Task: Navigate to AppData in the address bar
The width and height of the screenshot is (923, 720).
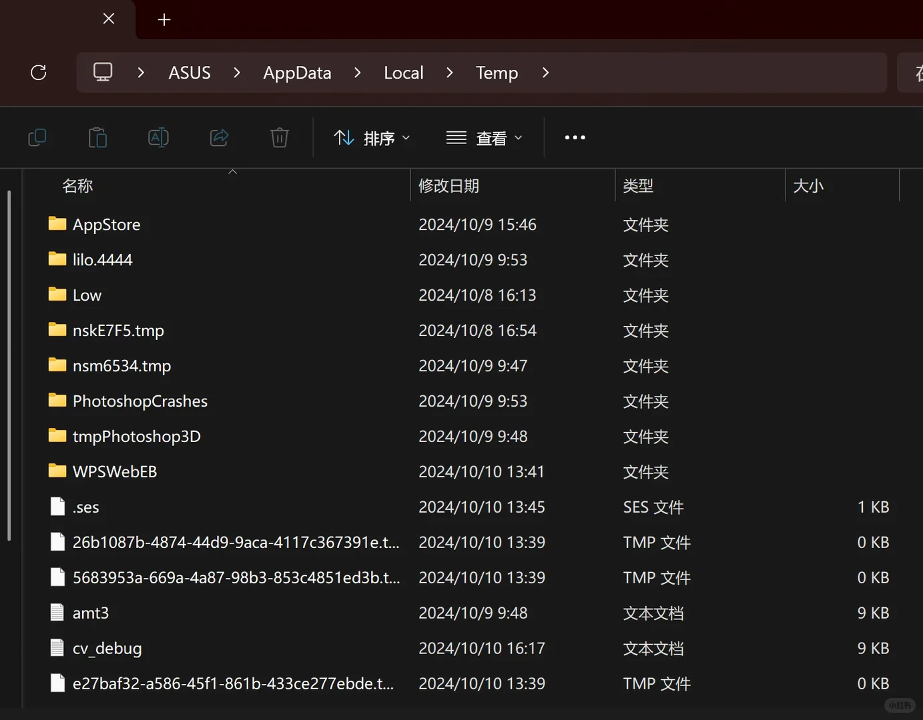Action: click(297, 73)
